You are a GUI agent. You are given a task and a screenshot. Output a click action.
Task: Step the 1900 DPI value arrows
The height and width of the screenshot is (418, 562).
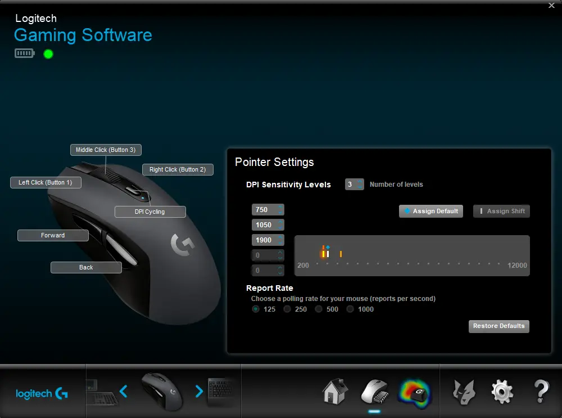pos(280,240)
